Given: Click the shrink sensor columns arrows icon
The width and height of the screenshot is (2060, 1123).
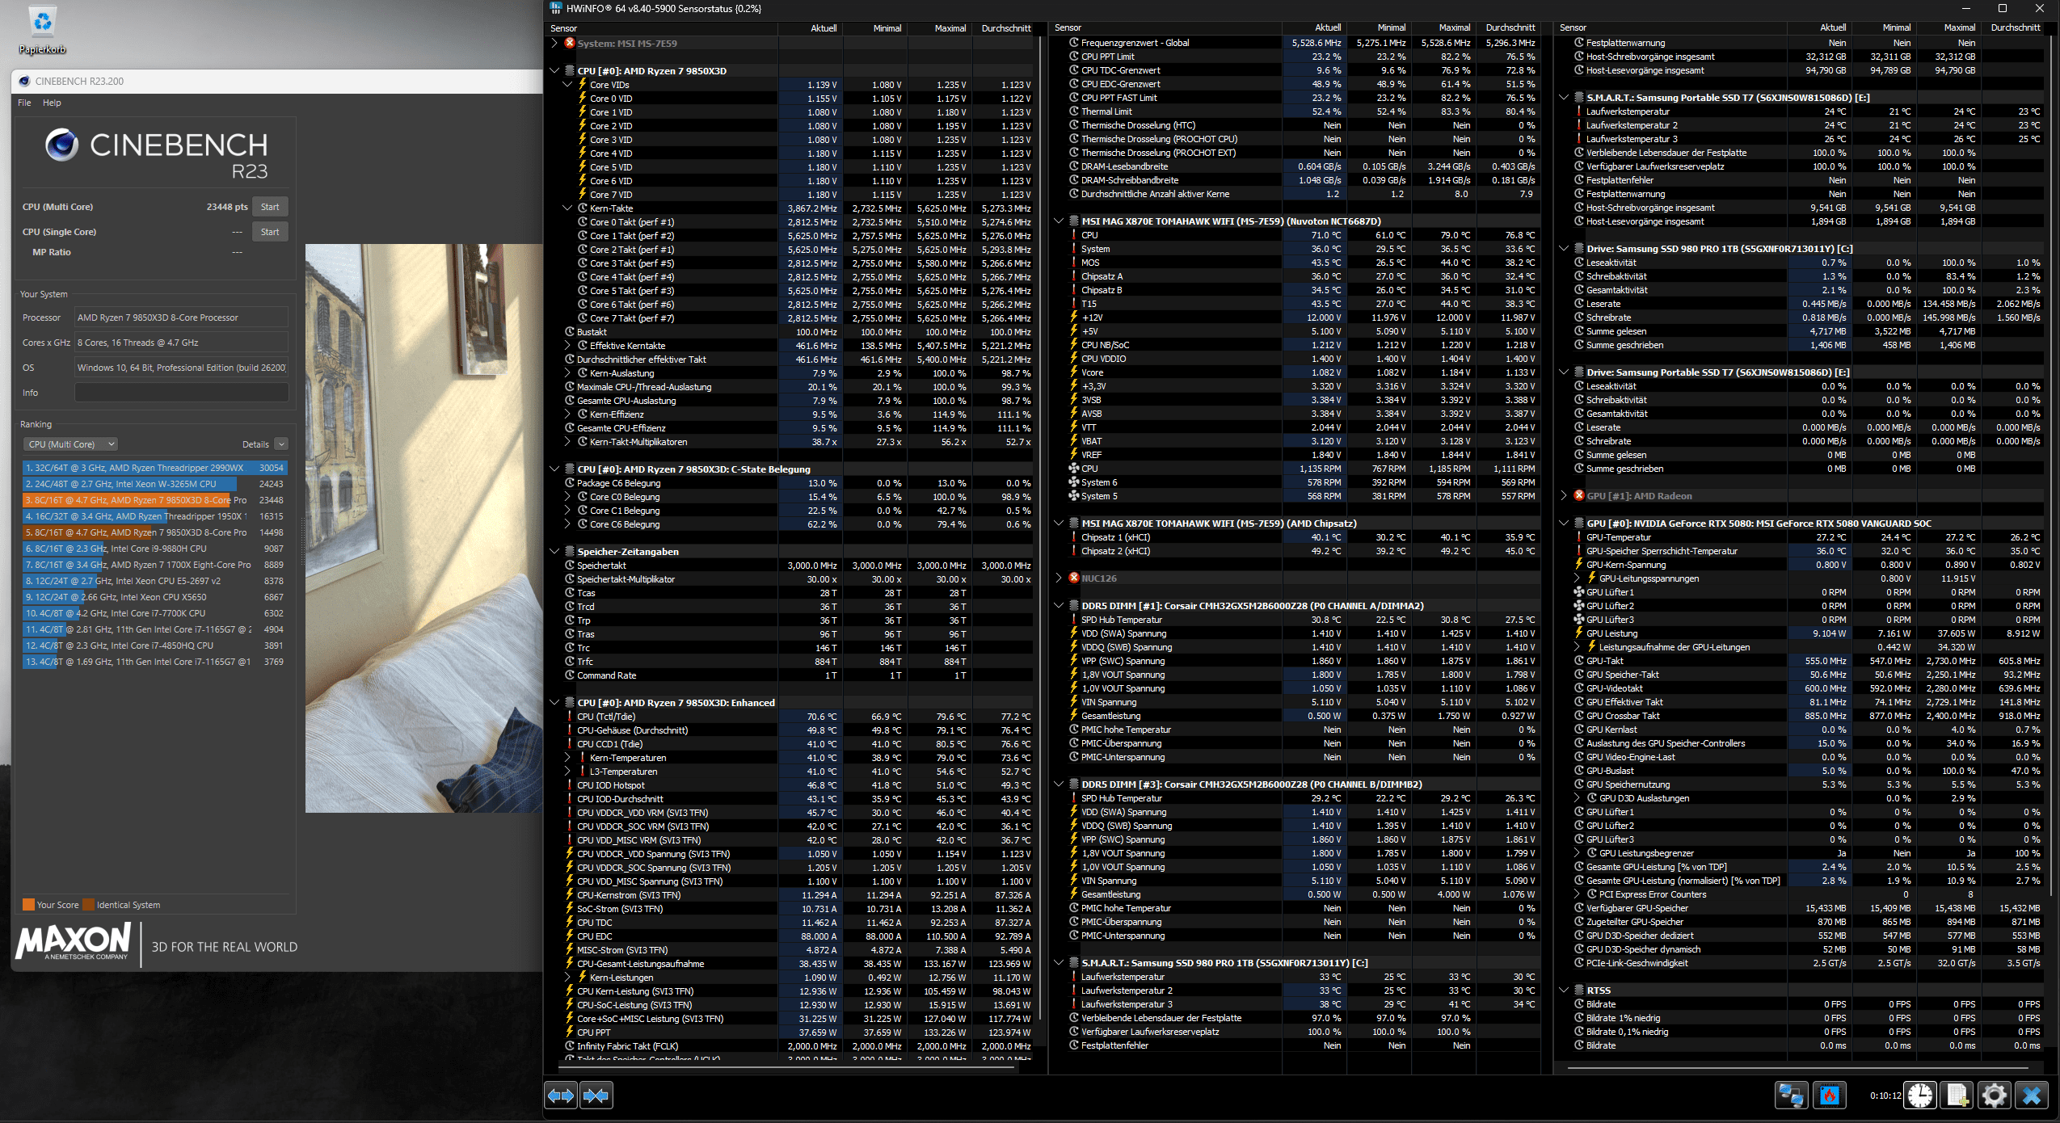Looking at the screenshot, I should (x=596, y=1096).
